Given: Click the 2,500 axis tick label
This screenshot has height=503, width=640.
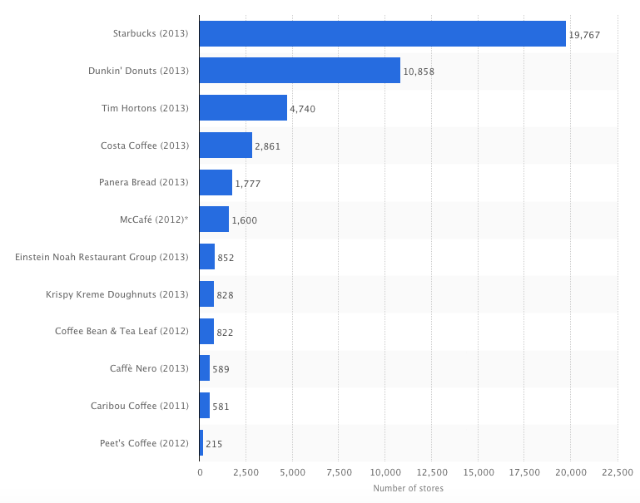Looking at the screenshot, I should point(246,472).
